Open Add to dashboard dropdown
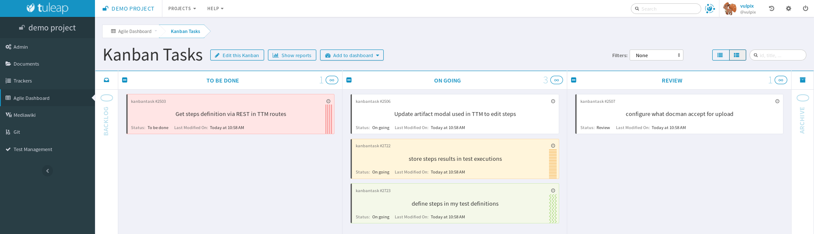The height and width of the screenshot is (234, 814). pyautogui.click(x=352, y=55)
